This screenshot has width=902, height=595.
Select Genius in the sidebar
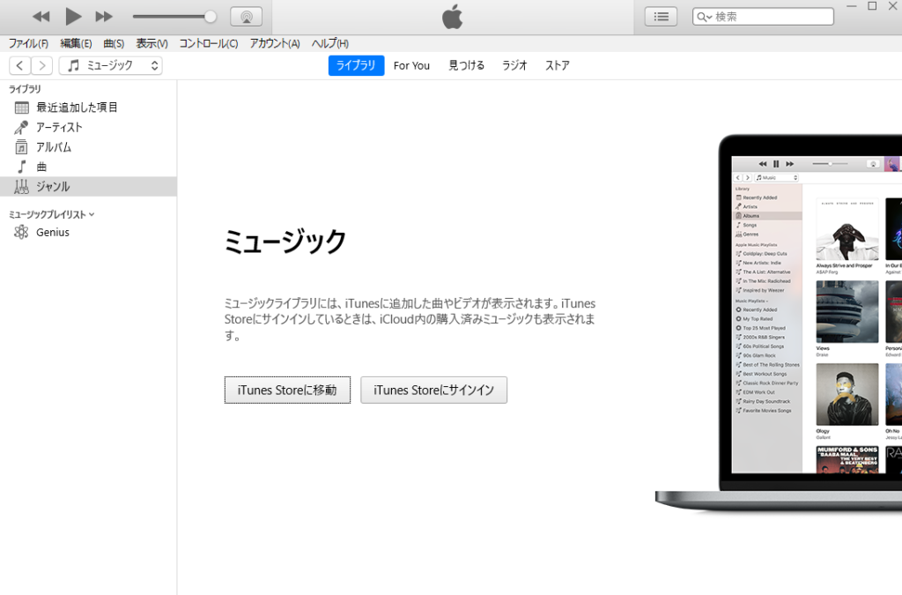click(x=89, y=232)
